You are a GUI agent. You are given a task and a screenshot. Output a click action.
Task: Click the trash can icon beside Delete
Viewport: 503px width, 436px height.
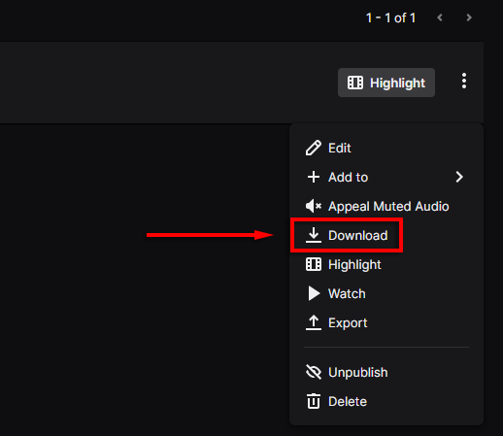[x=314, y=401]
